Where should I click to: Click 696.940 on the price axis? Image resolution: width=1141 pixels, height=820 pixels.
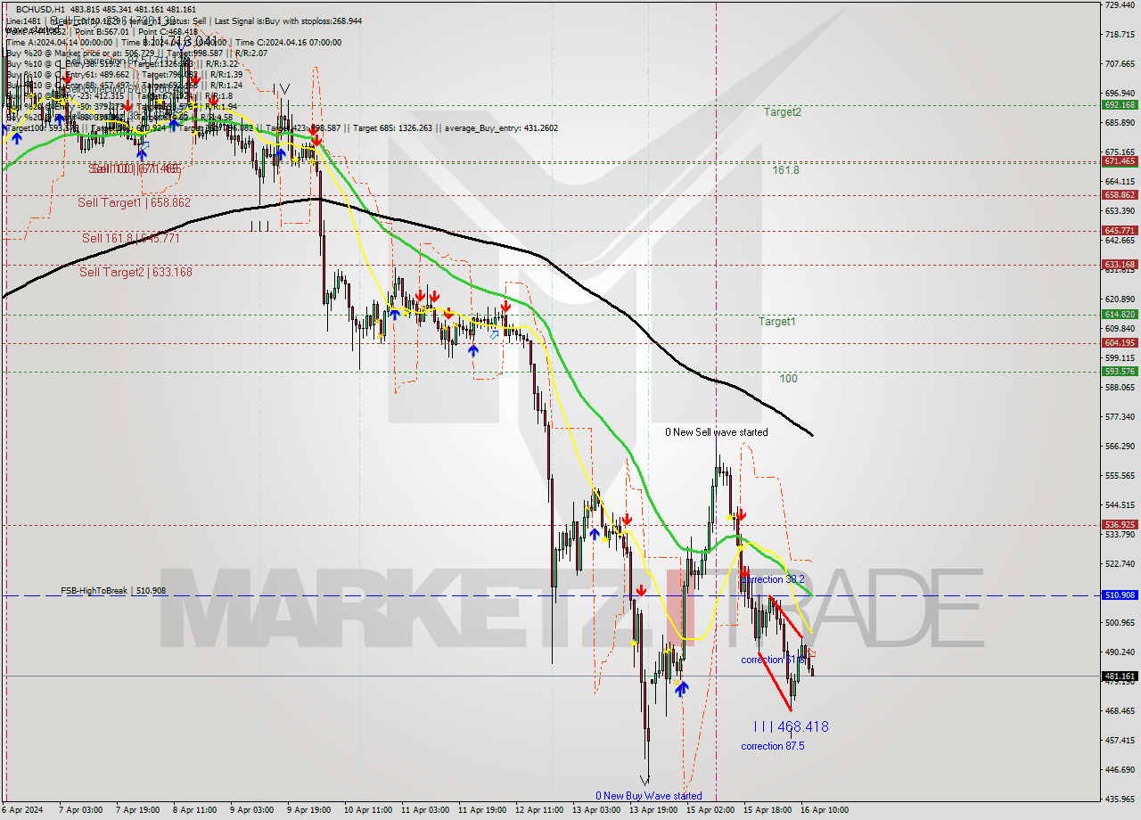(x=1120, y=93)
